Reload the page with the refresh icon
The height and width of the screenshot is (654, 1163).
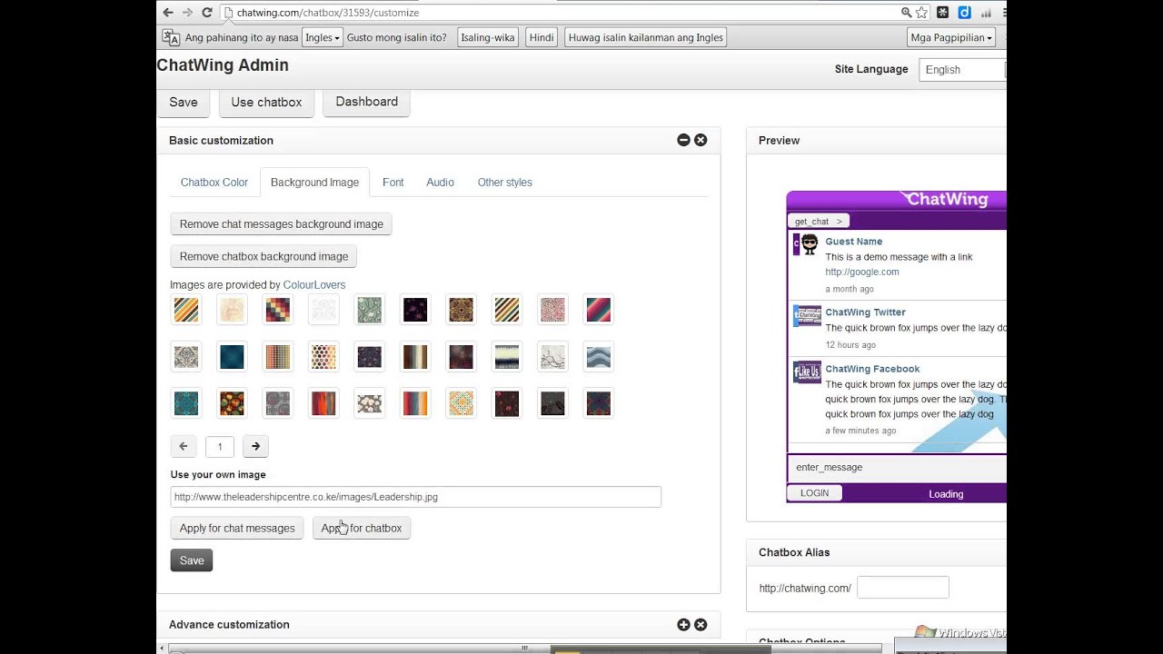207,13
